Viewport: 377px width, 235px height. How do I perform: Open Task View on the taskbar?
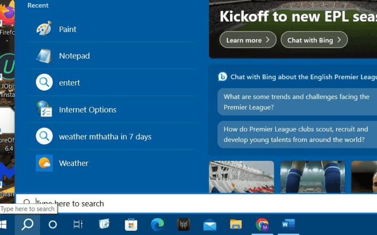(x=78, y=225)
